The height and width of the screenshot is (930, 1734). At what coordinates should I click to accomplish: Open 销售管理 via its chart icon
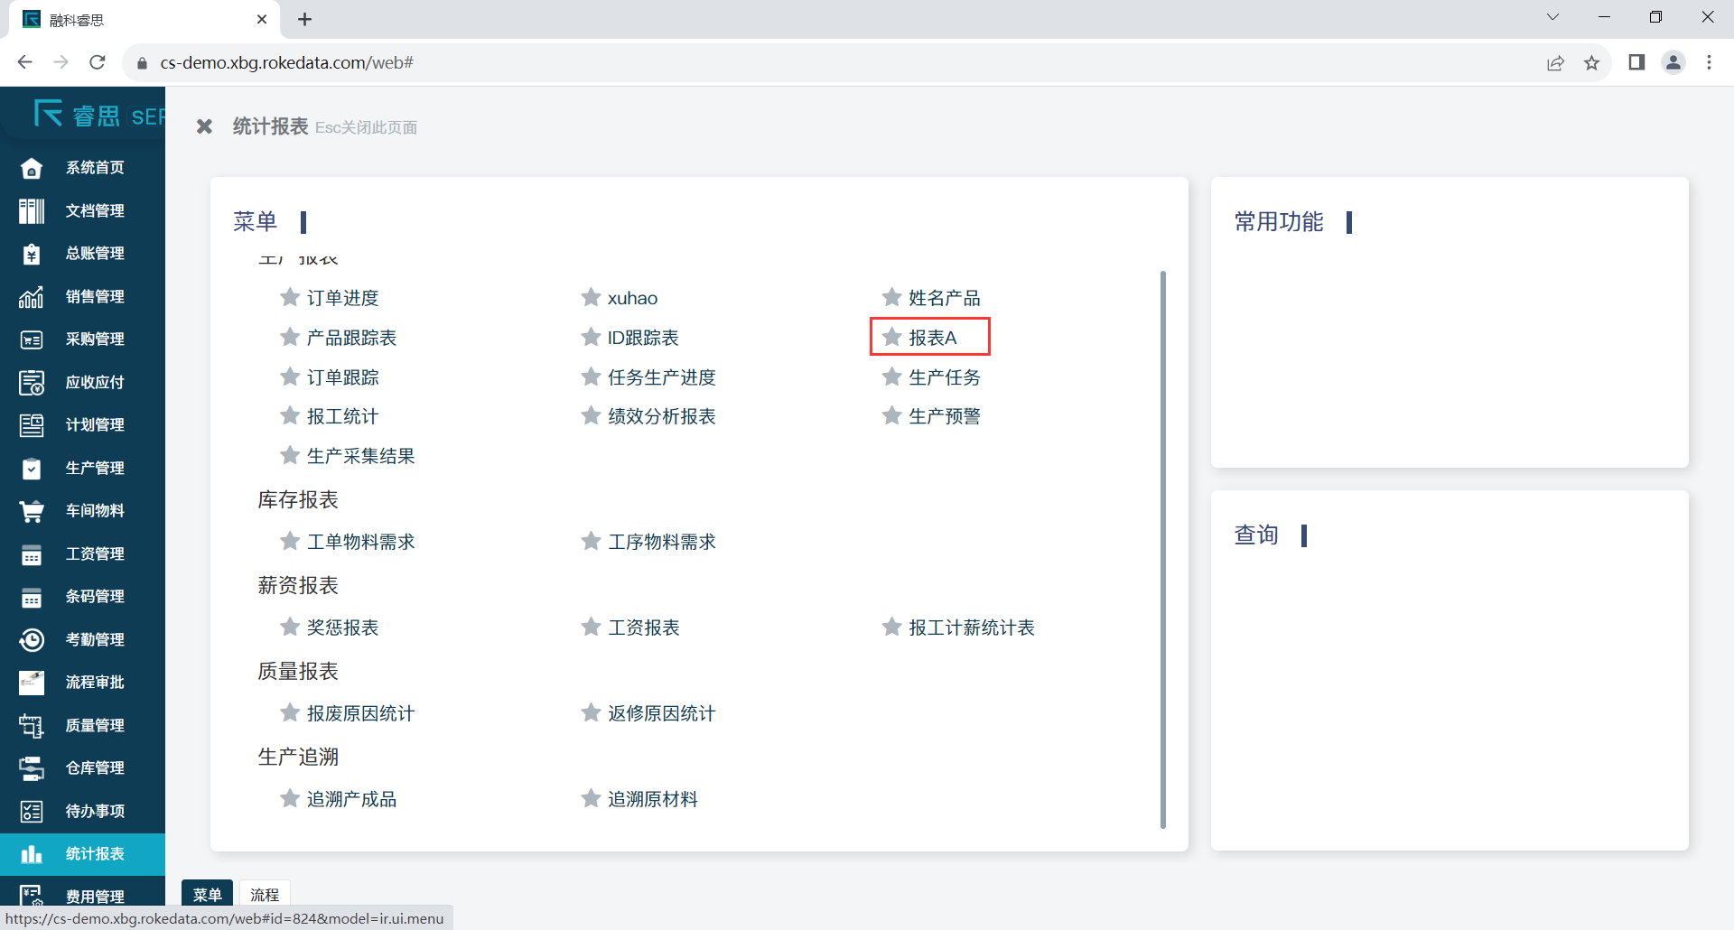tap(32, 297)
